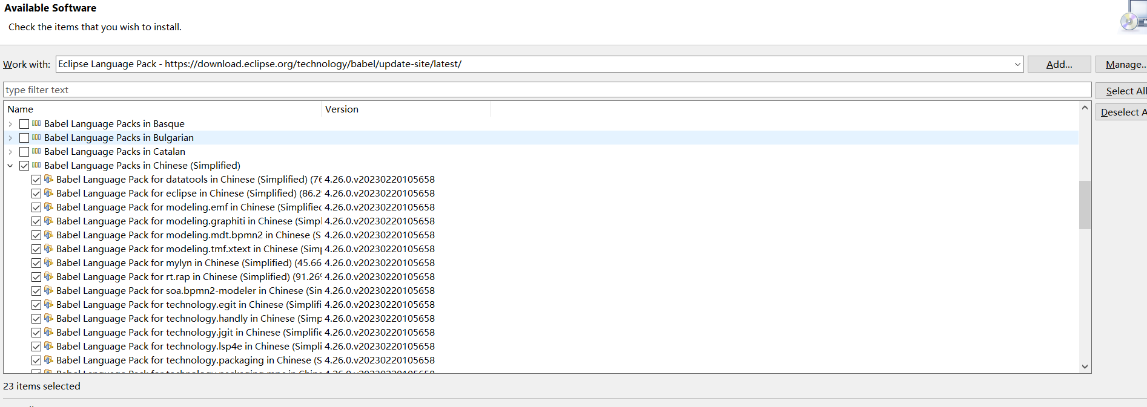Click the Work with URL text field
This screenshot has height=407, width=1147.
click(534, 64)
